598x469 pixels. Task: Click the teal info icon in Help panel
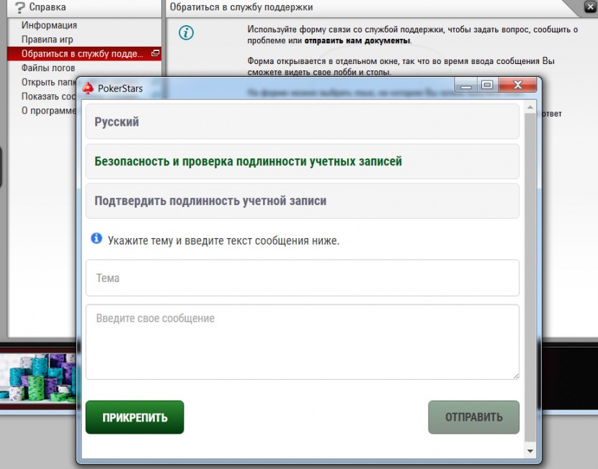(x=186, y=33)
